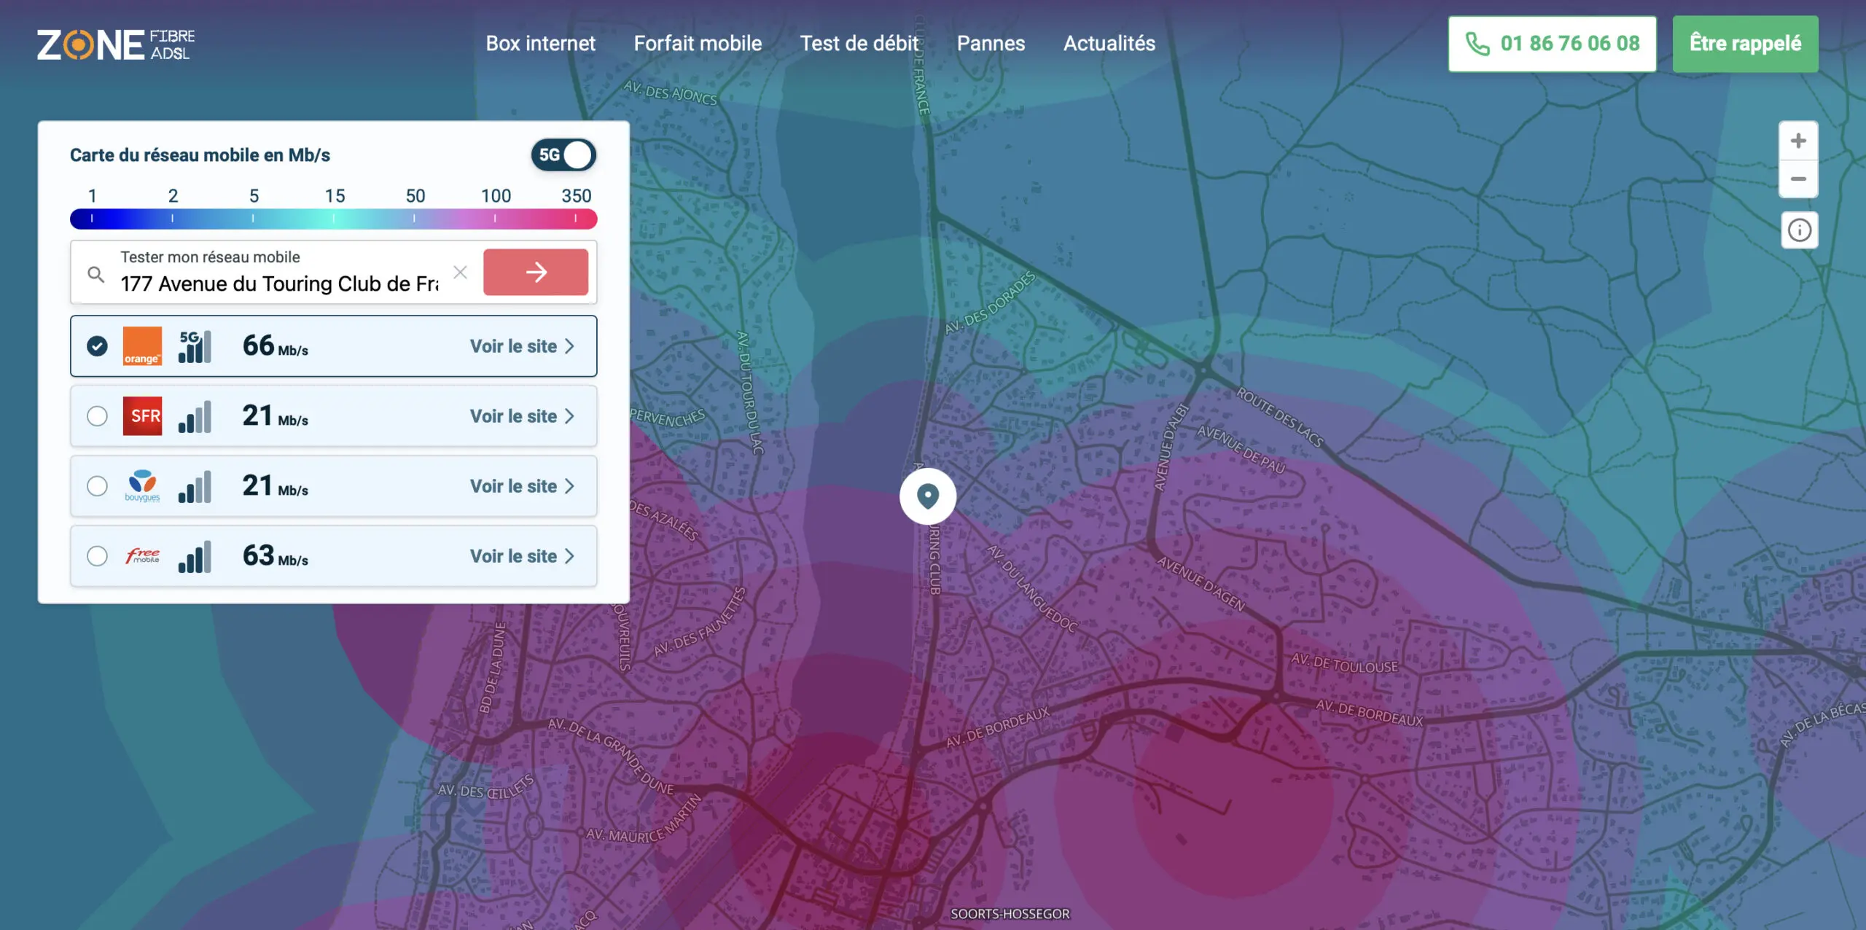
Task: Click the Carte du réseau mobile title
Action: tap(200, 155)
